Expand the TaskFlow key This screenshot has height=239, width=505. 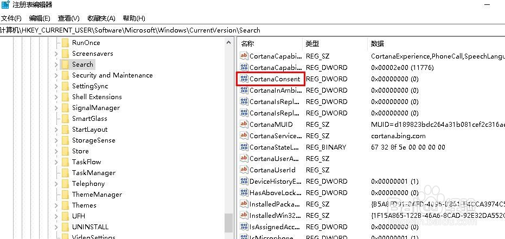(x=56, y=162)
